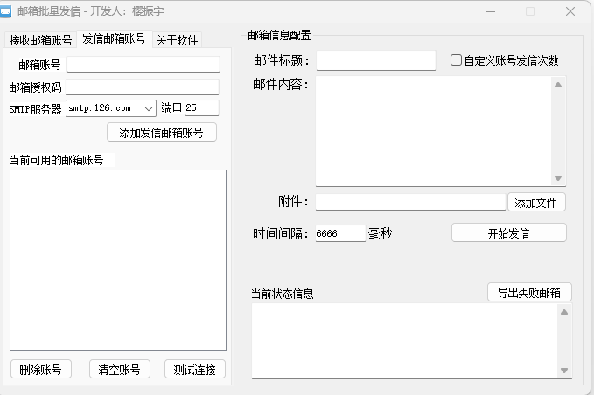The height and width of the screenshot is (395, 594).
Task: Click 当前状态信息 scrollbar up arrow
Action: pyautogui.click(x=565, y=312)
